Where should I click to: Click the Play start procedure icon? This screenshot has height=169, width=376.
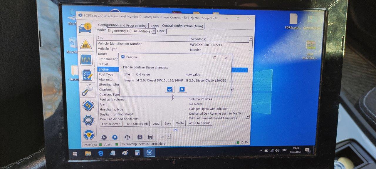click(x=104, y=137)
